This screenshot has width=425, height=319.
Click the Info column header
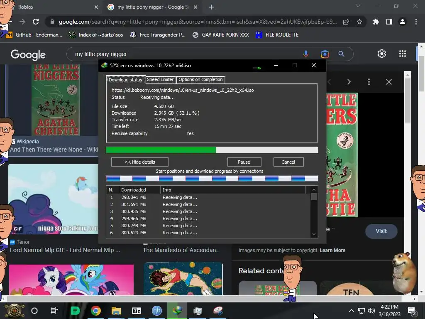tap(233, 190)
